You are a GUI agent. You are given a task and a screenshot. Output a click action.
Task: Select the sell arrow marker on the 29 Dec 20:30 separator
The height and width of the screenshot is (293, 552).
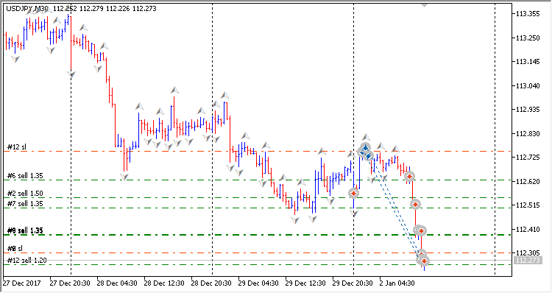[x=353, y=193]
